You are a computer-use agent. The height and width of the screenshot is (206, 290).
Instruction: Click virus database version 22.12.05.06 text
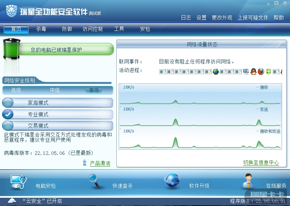pyautogui.click(x=49, y=153)
